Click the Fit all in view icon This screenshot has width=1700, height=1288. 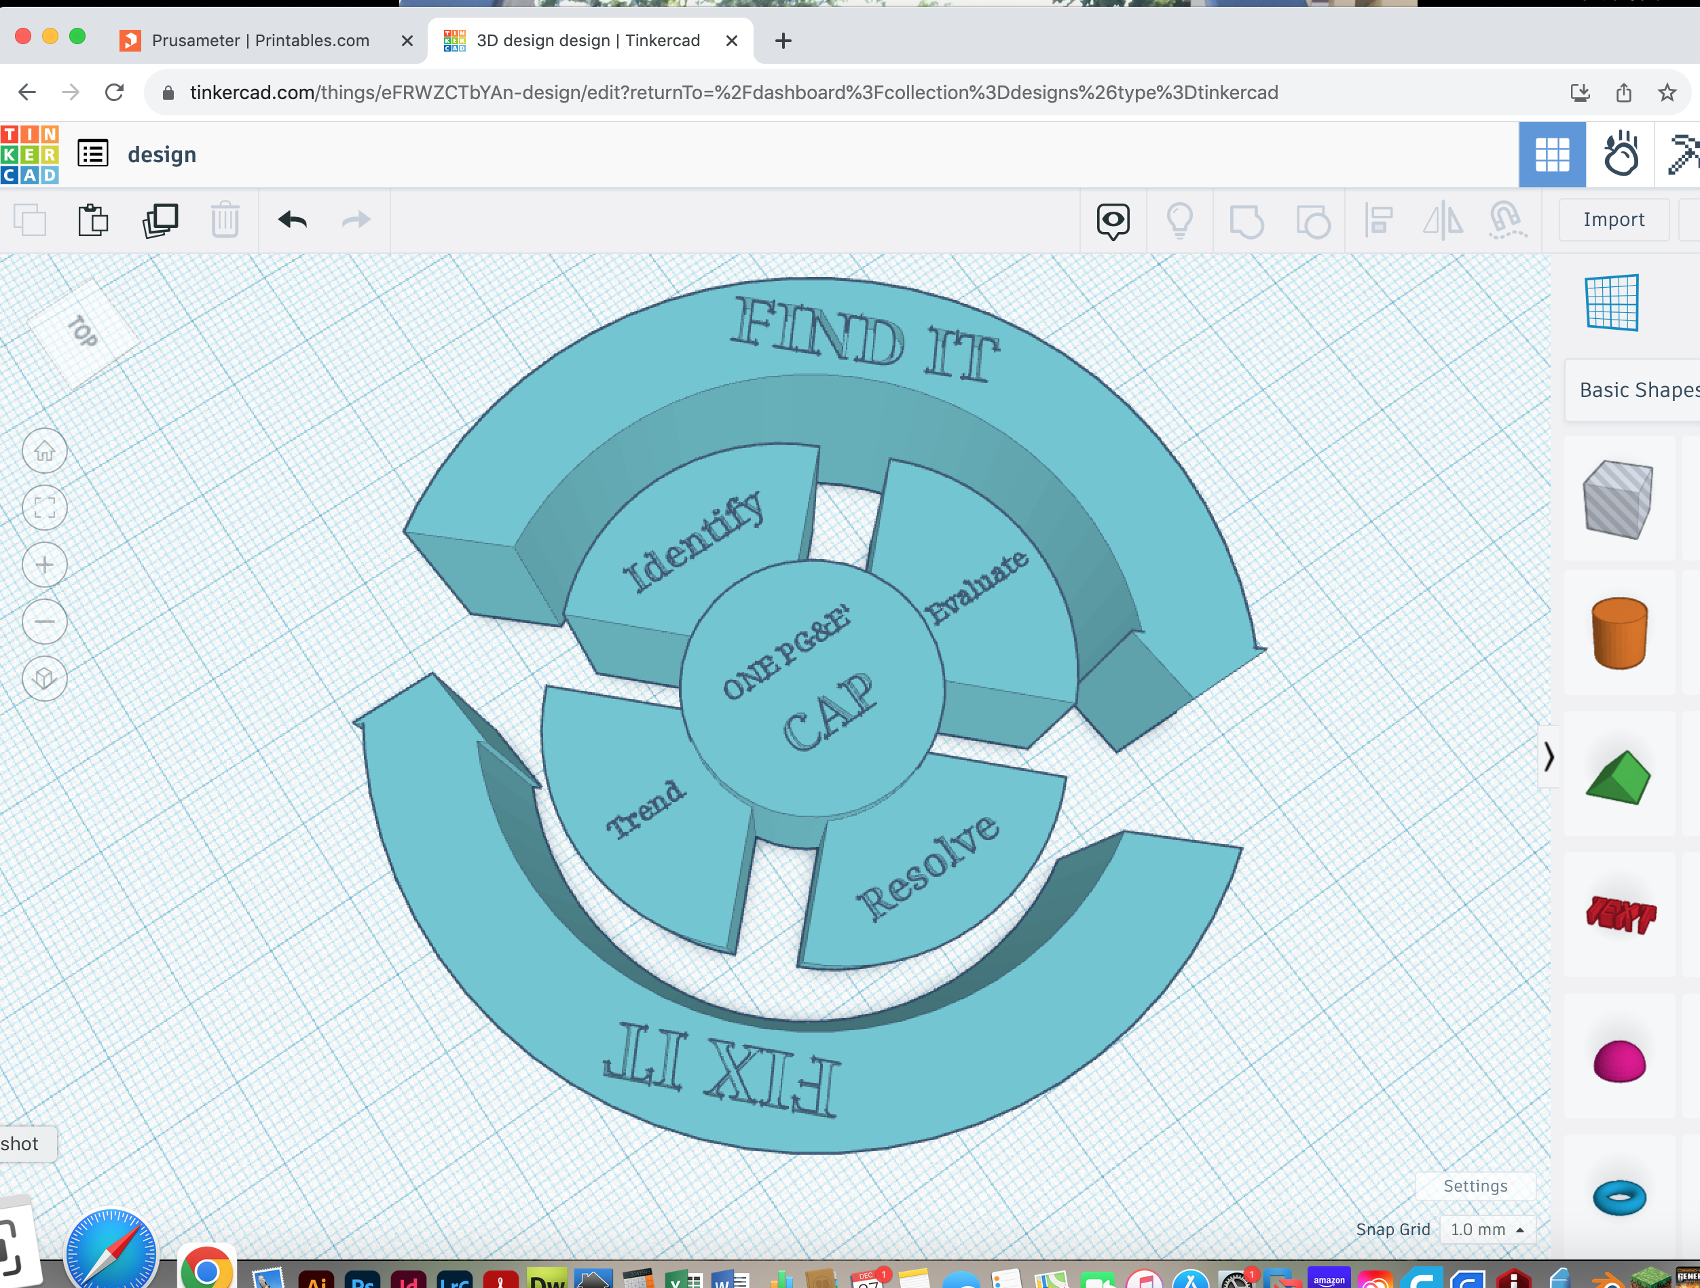tap(45, 508)
